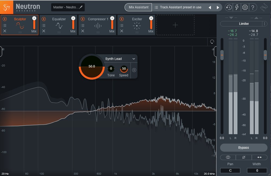The height and width of the screenshot is (176, 271).
Task: Toggle the swap channels arrow icon
Action: tap(259, 157)
